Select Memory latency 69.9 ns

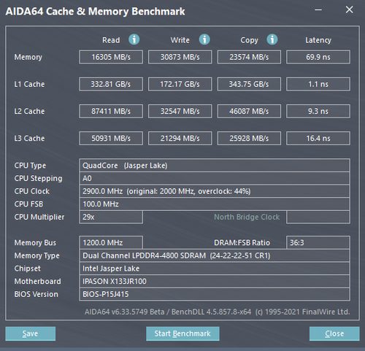click(318, 57)
